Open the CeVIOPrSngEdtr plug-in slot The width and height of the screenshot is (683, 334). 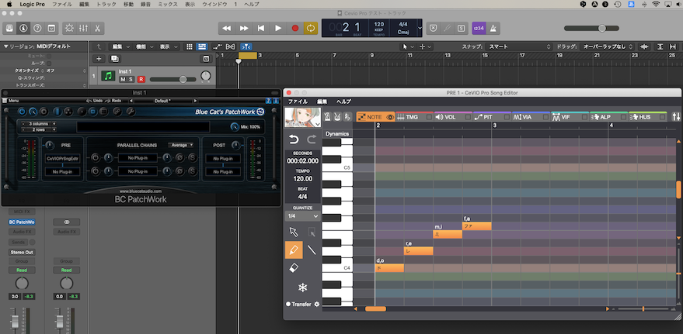(x=63, y=159)
